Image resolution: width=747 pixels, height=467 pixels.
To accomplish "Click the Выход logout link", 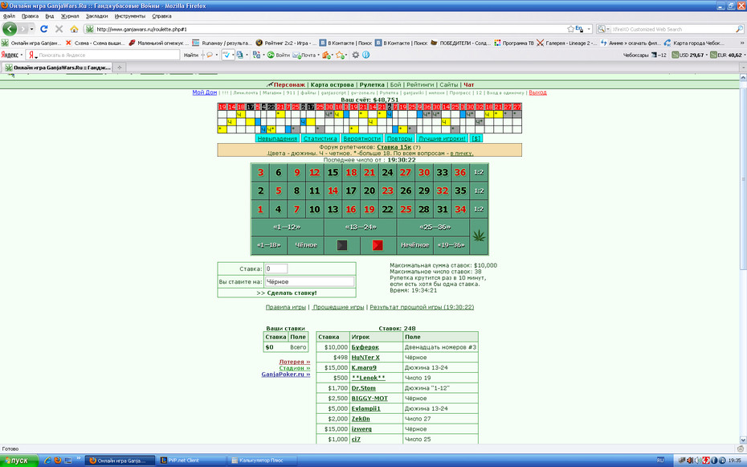I will point(537,92).
